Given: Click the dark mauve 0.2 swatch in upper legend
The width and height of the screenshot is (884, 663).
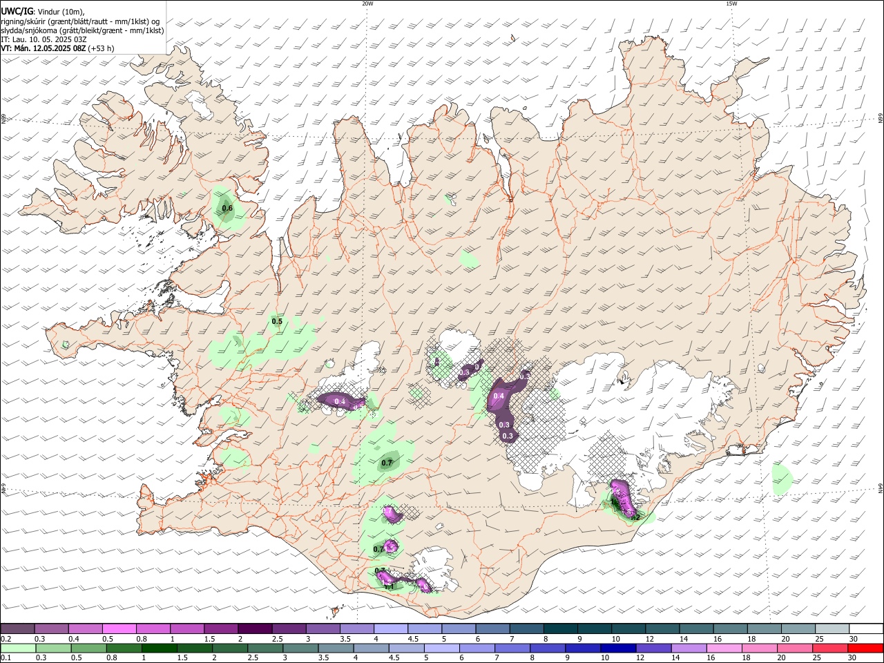Looking at the screenshot, I should tap(17, 628).
